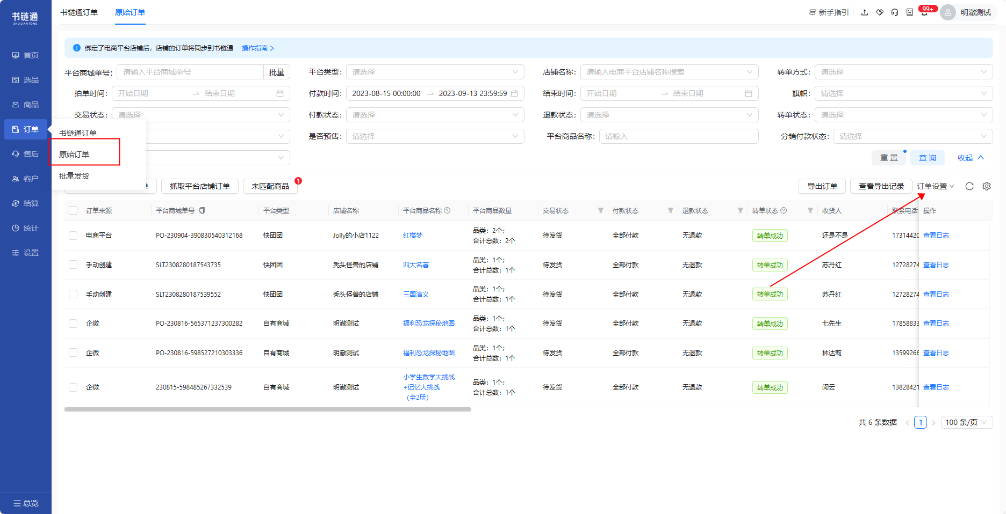Open 客户 in the sidebar
Screen dimensions: 1006x514
[x=26, y=179]
